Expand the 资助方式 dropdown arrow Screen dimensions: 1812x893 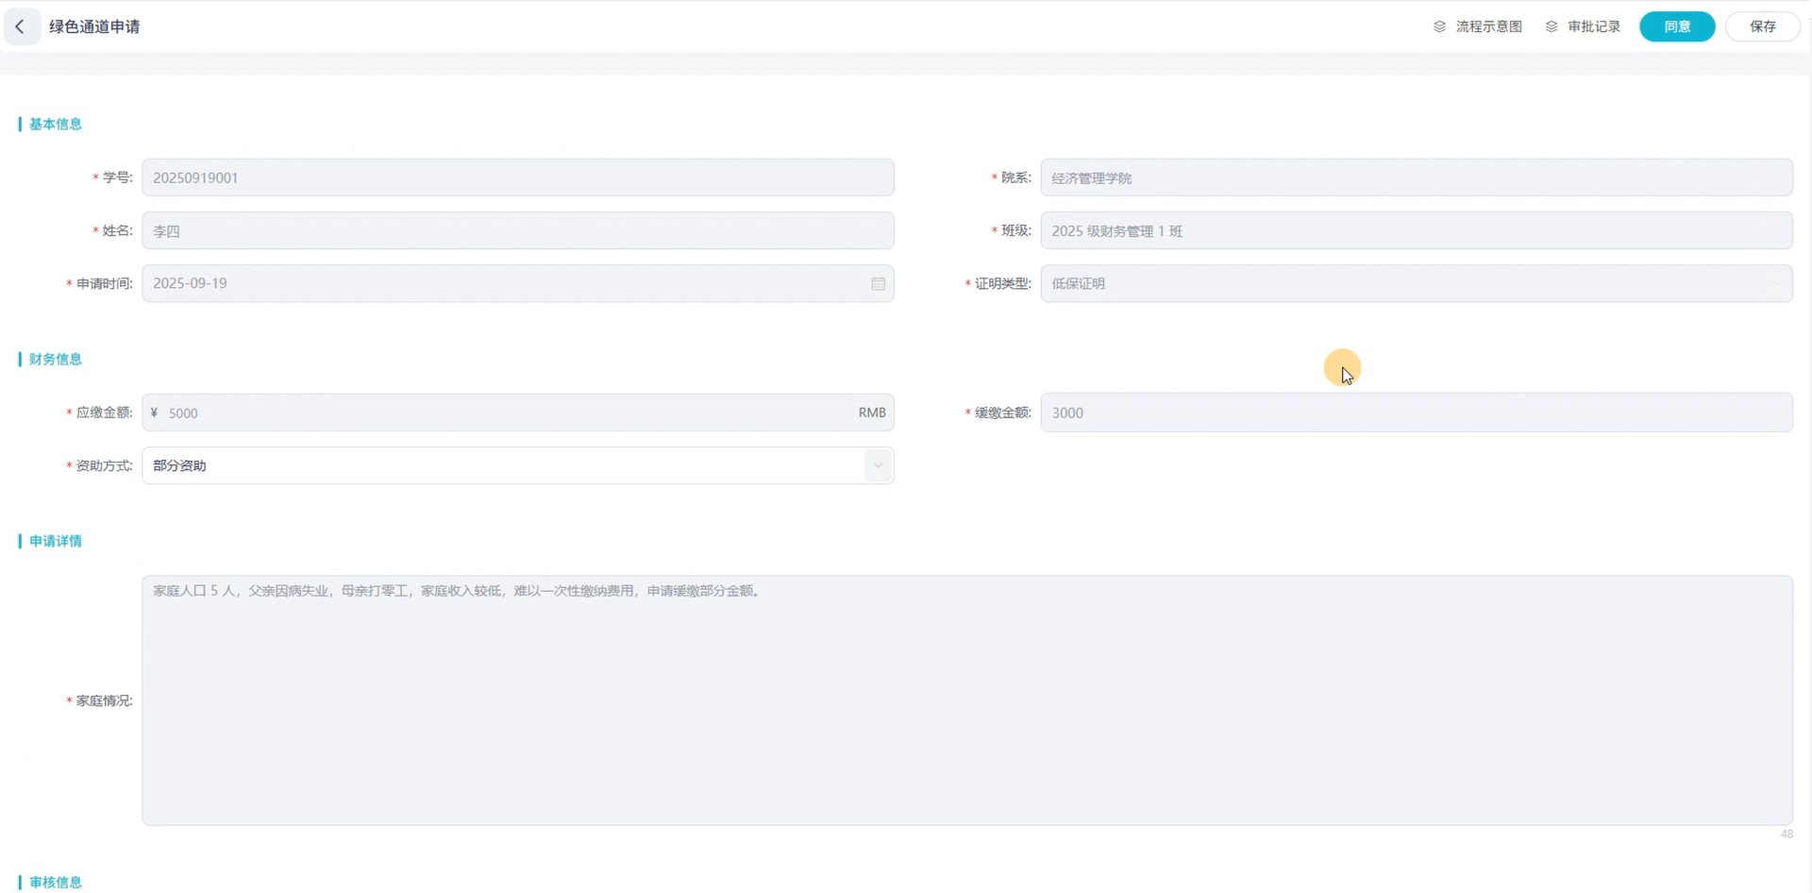[x=878, y=465]
